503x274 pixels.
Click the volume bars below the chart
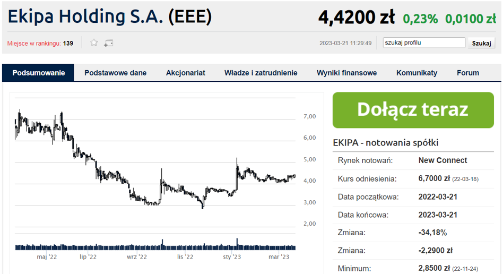click(x=155, y=245)
